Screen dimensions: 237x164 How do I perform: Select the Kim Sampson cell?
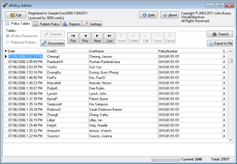tap(123, 104)
